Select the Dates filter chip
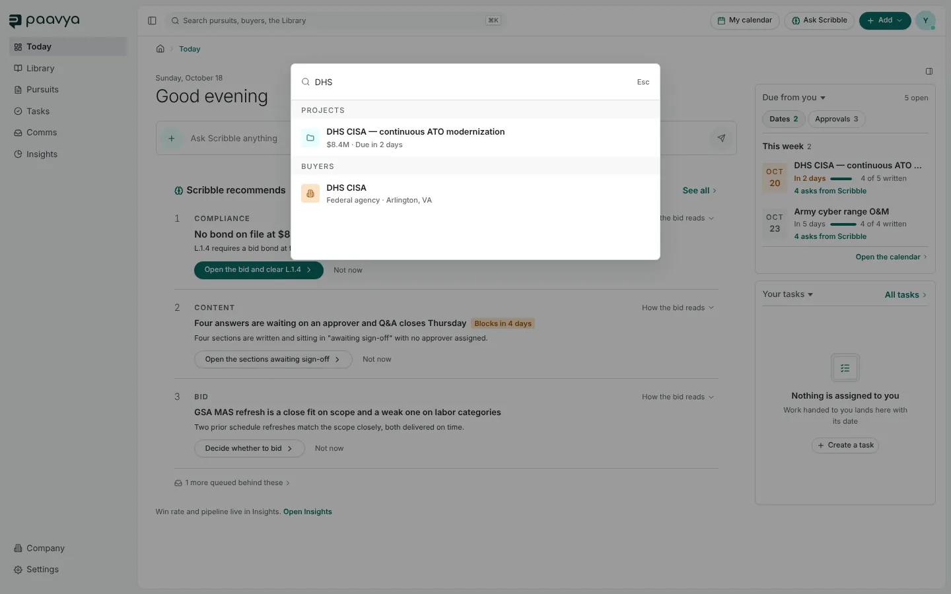 click(784, 119)
